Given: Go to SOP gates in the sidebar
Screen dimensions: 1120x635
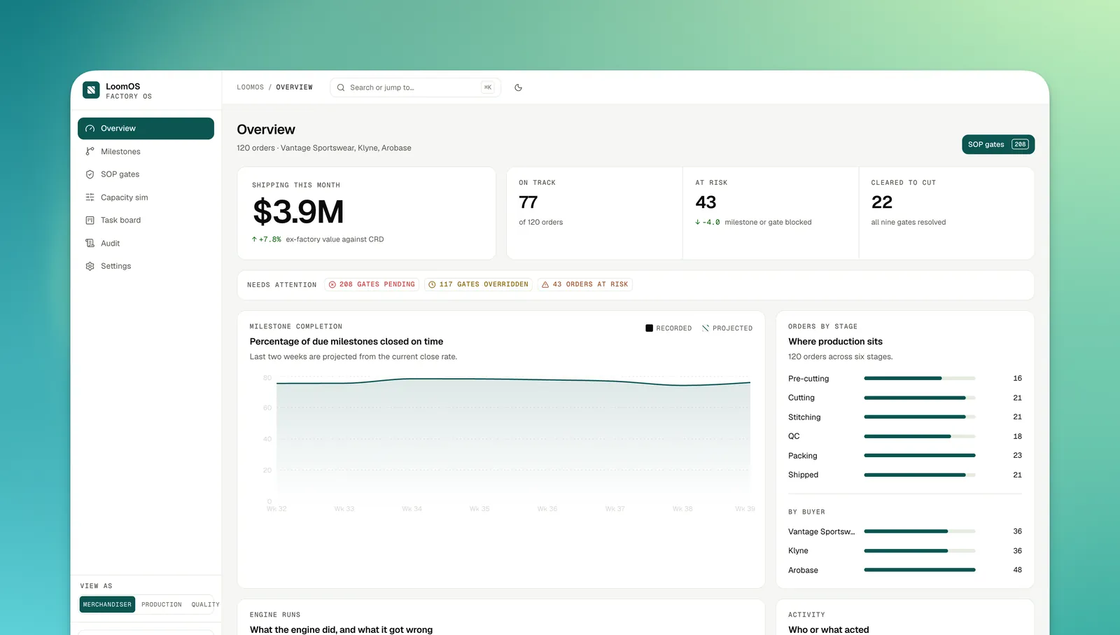Looking at the screenshot, I should 146,174.
